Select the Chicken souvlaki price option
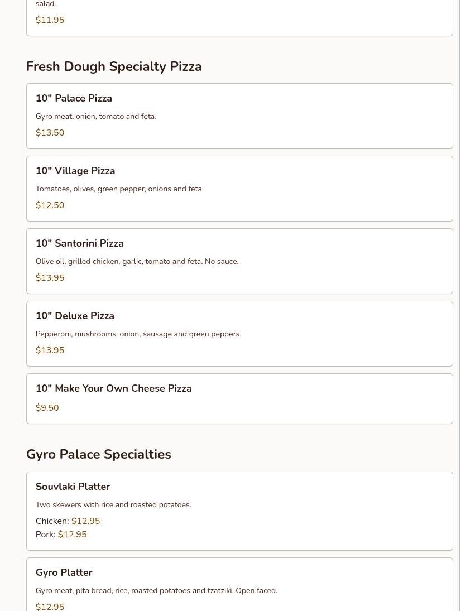Viewport: 471px width, 611px height. point(85,521)
